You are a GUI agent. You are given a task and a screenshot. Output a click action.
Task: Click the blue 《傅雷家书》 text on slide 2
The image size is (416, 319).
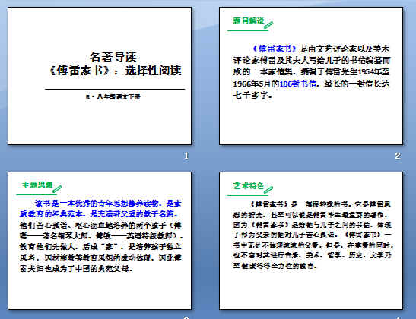[274, 49]
